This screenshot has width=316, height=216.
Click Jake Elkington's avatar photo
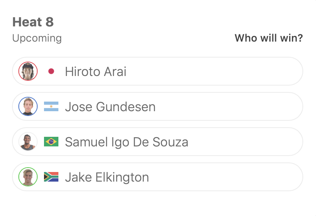coord(28,177)
